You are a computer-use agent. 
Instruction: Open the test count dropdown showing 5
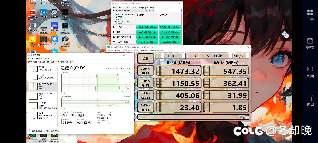160,56
